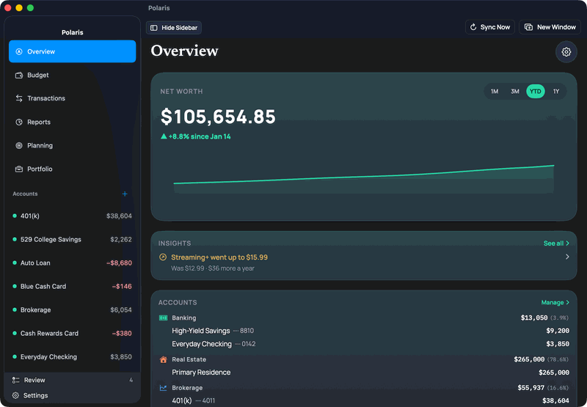Click the Real Estate house icon
The width and height of the screenshot is (587, 407).
pos(163,359)
